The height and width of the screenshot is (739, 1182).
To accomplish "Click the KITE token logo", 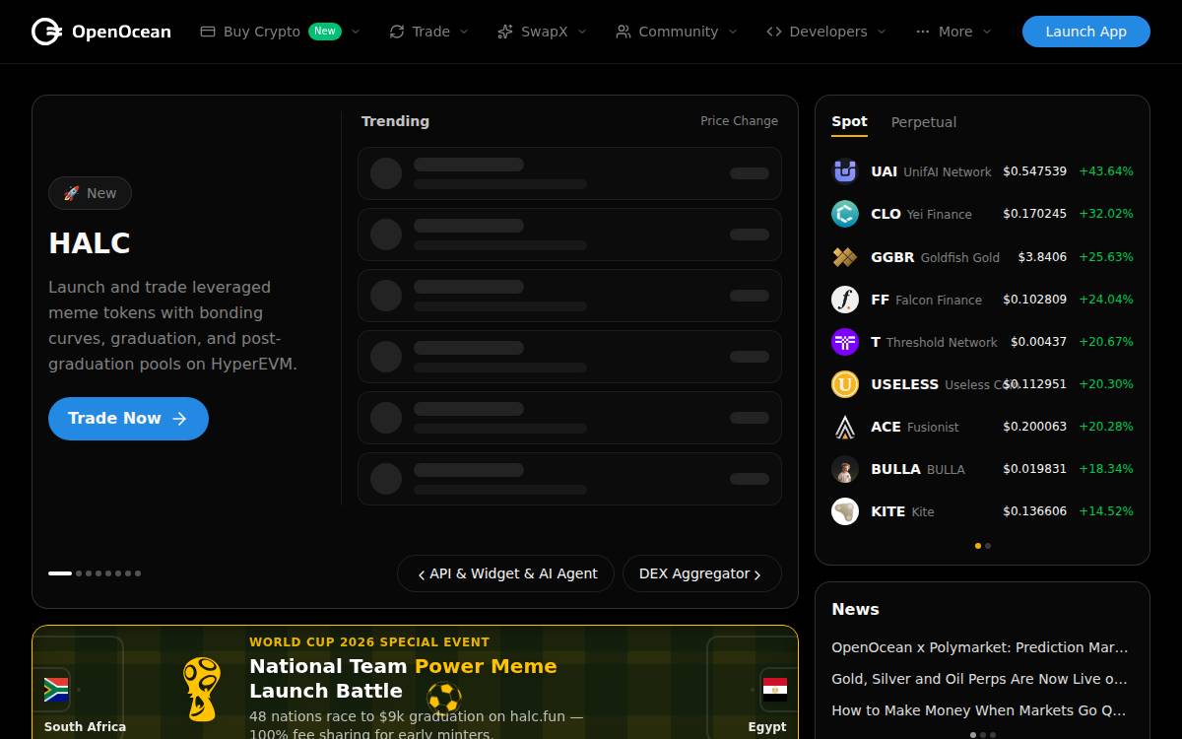I will point(845,511).
